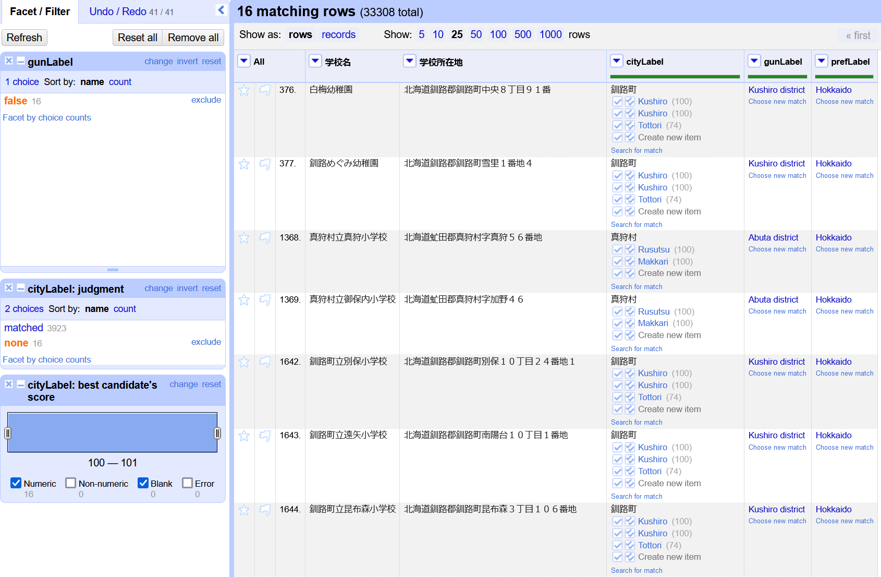Viewport: 881px width, 577px height.
Task: Enable the Error checkbox
Action: tap(187, 483)
